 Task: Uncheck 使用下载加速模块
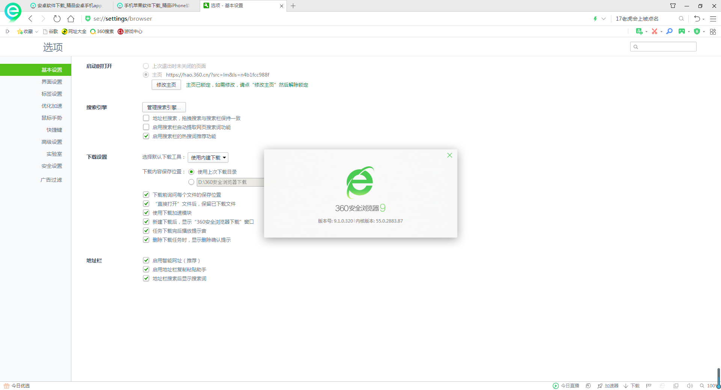pyautogui.click(x=146, y=213)
